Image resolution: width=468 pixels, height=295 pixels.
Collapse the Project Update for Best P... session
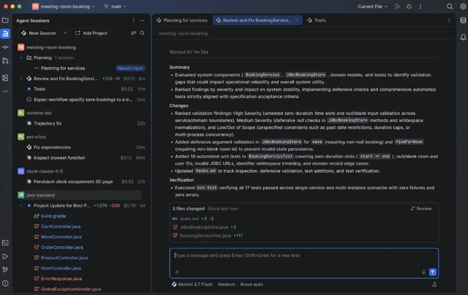click(x=21, y=205)
